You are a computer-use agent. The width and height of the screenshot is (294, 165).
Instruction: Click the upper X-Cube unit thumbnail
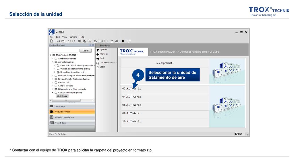tap(227, 71)
